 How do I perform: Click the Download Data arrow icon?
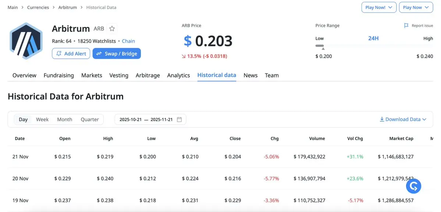tap(382, 119)
